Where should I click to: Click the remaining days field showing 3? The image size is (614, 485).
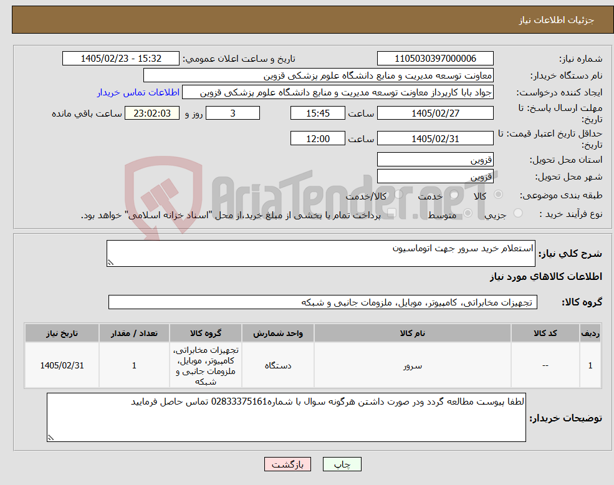pos(233,113)
